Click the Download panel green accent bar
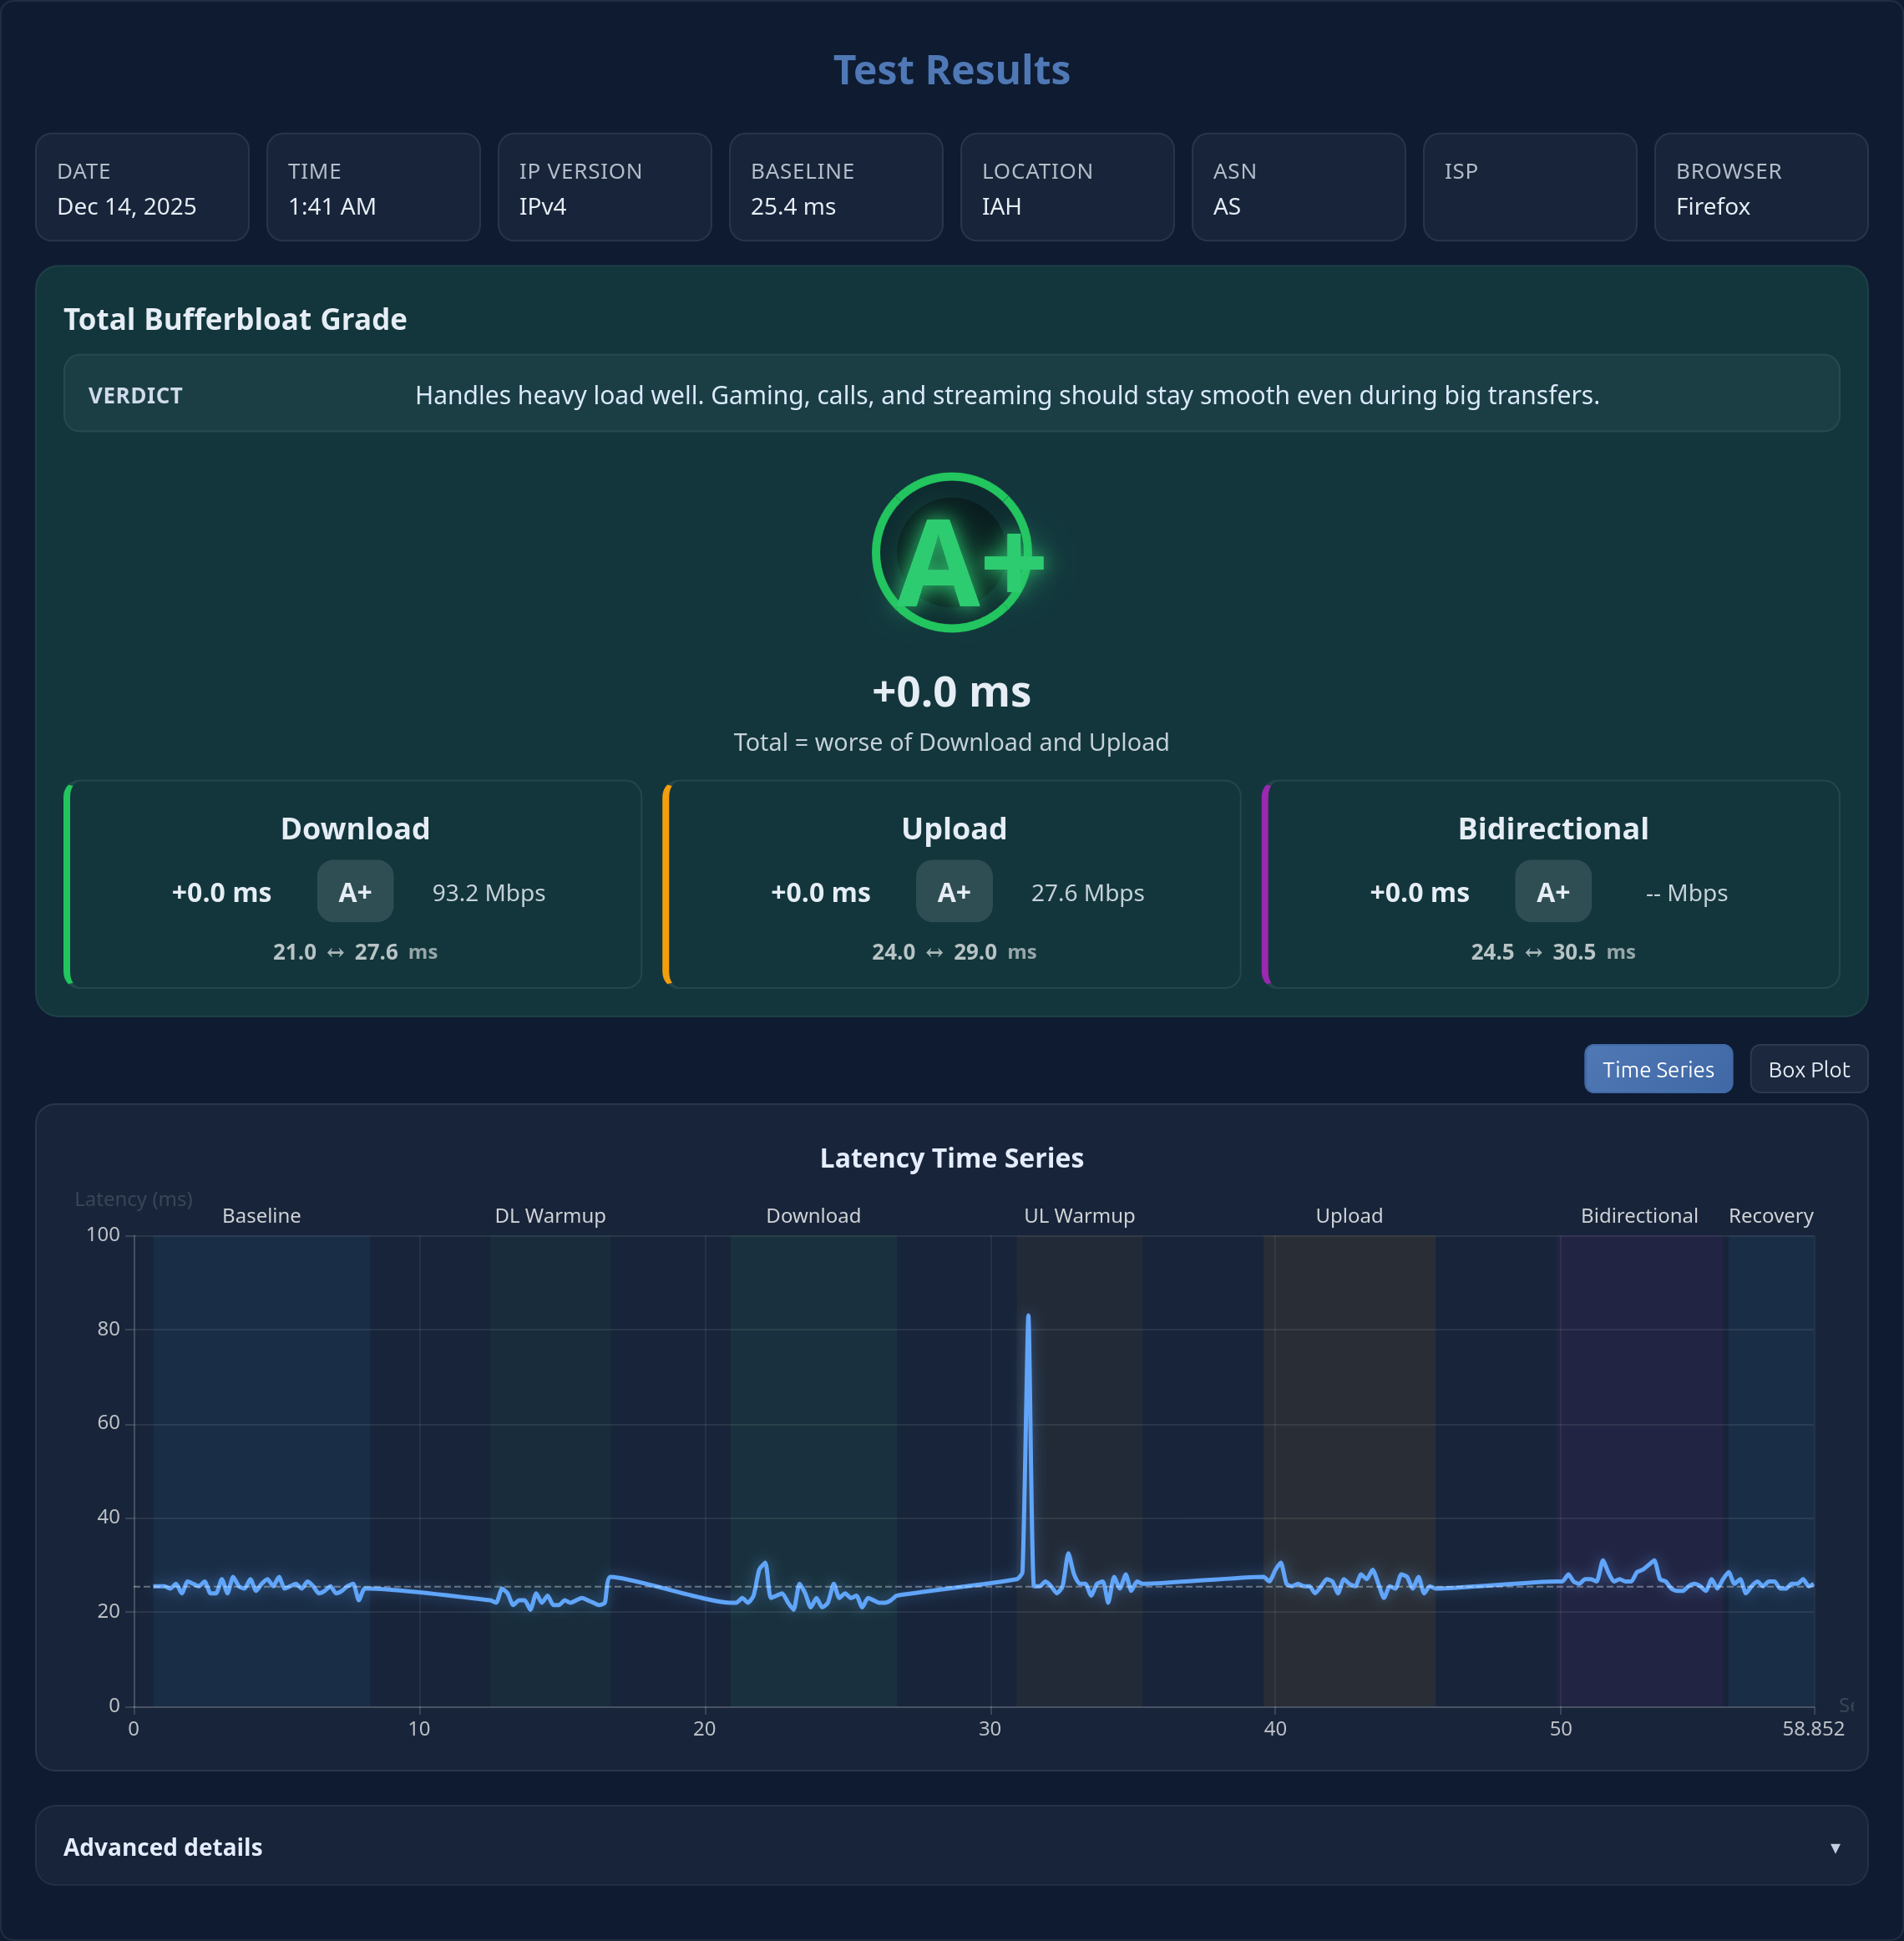 click(66, 884)
